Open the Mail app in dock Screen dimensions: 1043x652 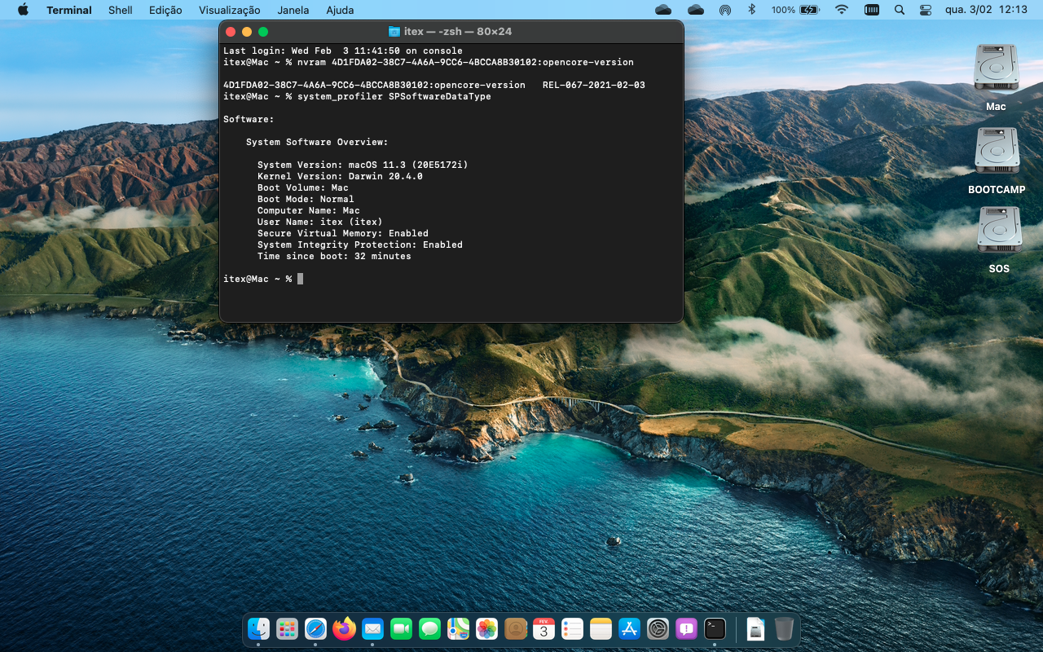[372, 628]
